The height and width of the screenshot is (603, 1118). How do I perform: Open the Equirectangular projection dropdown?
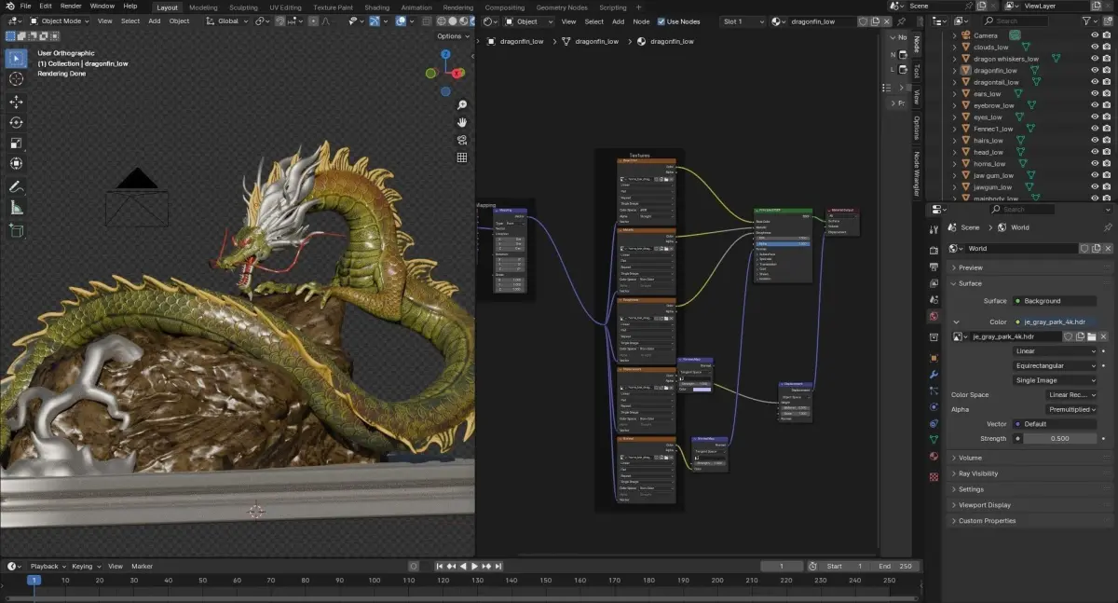coord(1055,365)
